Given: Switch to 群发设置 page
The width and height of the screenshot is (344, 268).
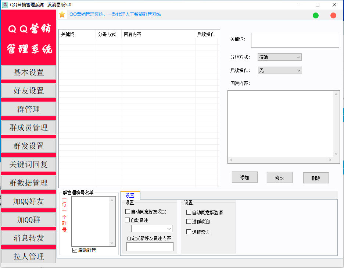Looking at the screenshot, I should (x=29, y=146).
